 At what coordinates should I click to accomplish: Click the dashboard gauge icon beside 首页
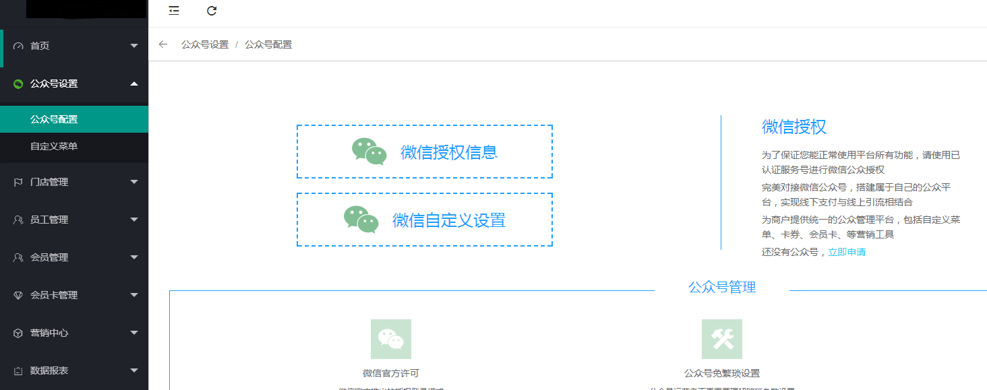[18, 46]
